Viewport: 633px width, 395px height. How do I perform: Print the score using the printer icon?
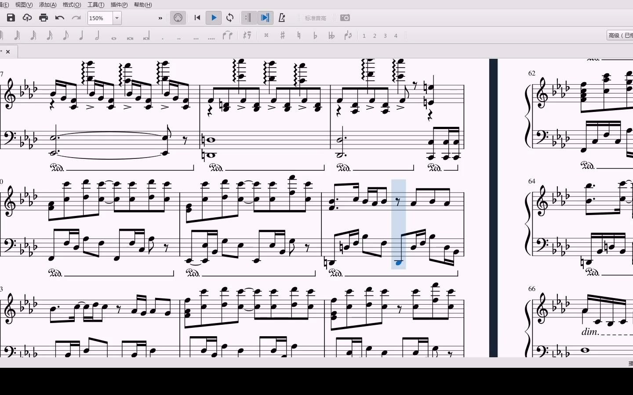44,18
